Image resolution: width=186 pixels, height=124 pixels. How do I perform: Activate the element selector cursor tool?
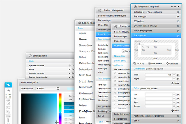tap(8, 90)
